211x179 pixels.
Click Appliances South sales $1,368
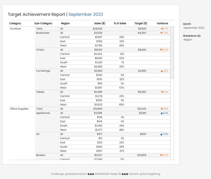tap(98, 125)
